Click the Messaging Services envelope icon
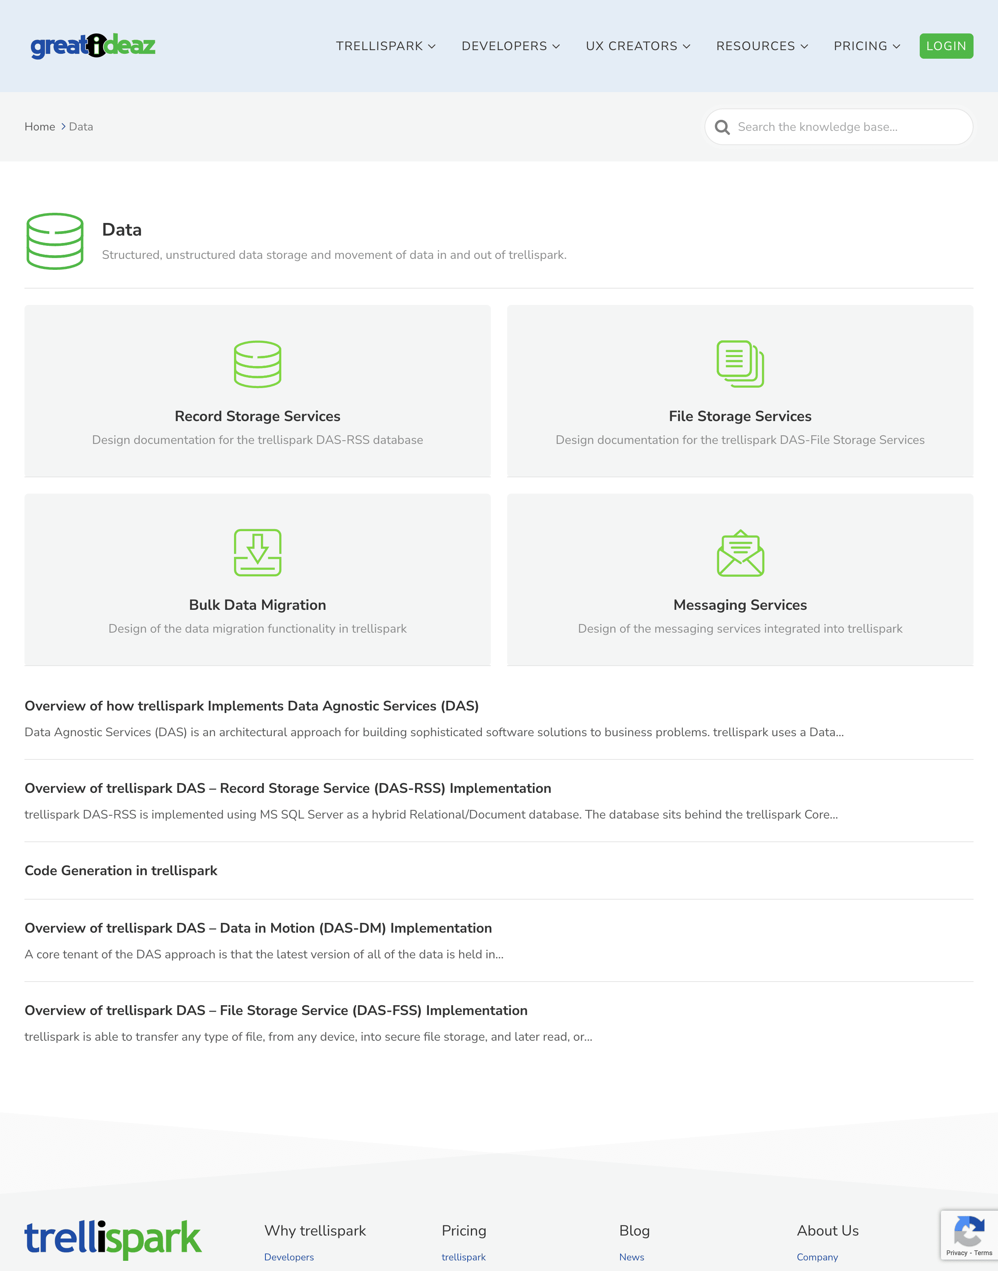Image resolution: width=998 pixels, height=1271 pixels. 740,553
